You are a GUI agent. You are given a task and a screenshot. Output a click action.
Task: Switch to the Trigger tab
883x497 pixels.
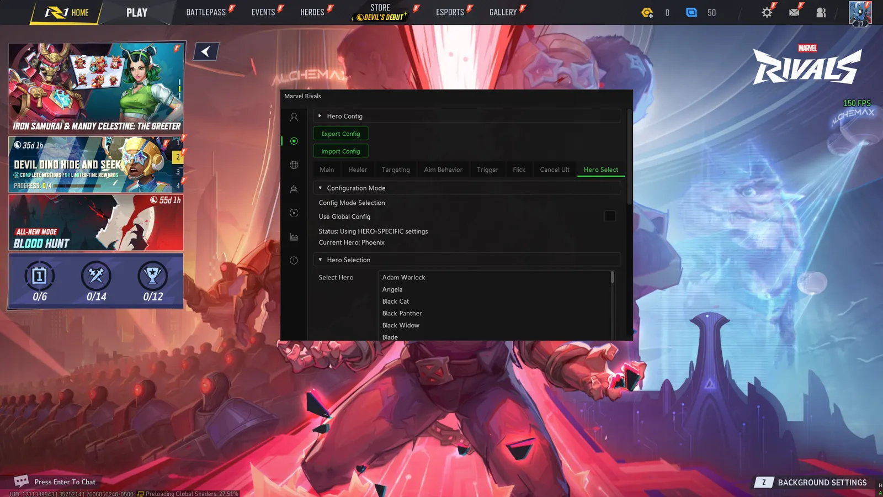point(487,170)
